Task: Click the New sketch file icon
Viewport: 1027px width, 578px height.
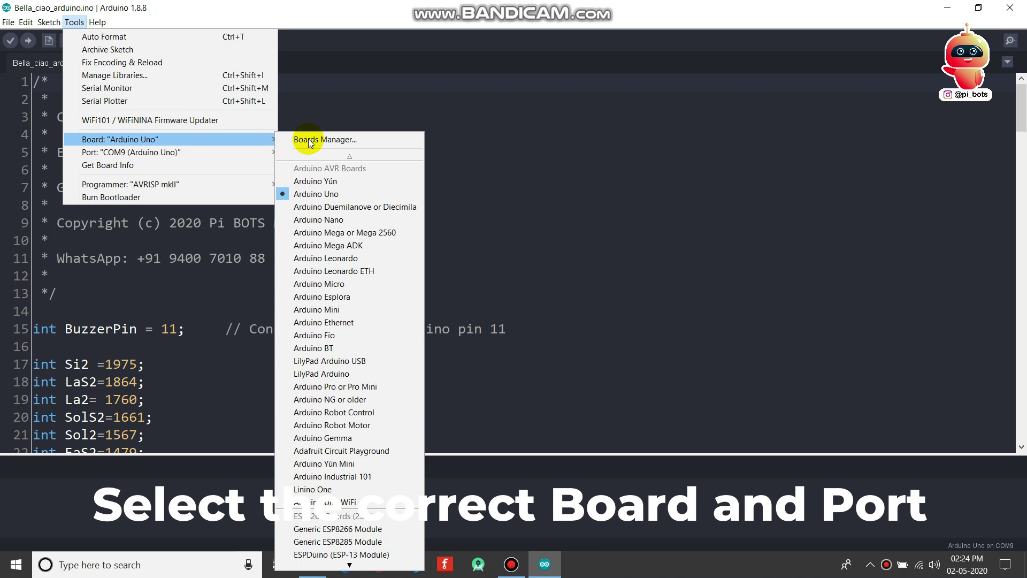Action: click(49, 41)
